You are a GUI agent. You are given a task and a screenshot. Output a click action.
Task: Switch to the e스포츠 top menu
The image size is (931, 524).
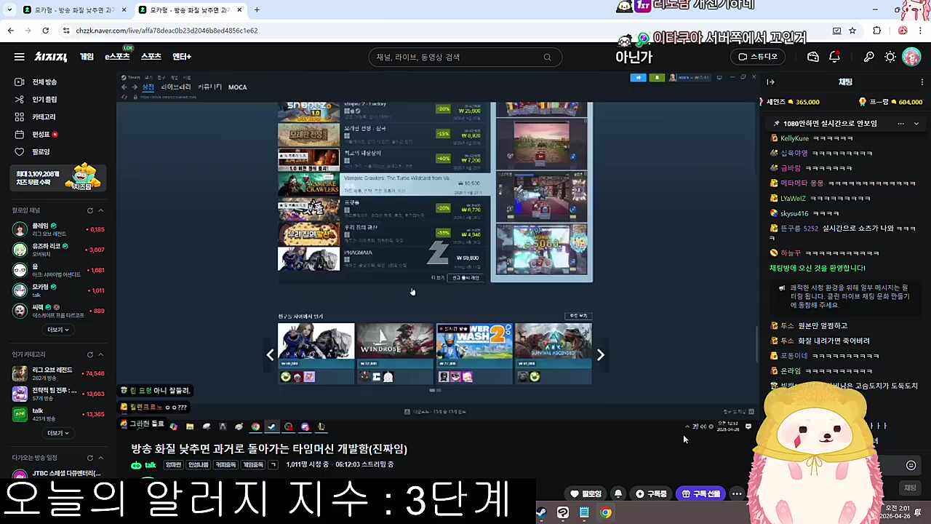pos(117,57)
